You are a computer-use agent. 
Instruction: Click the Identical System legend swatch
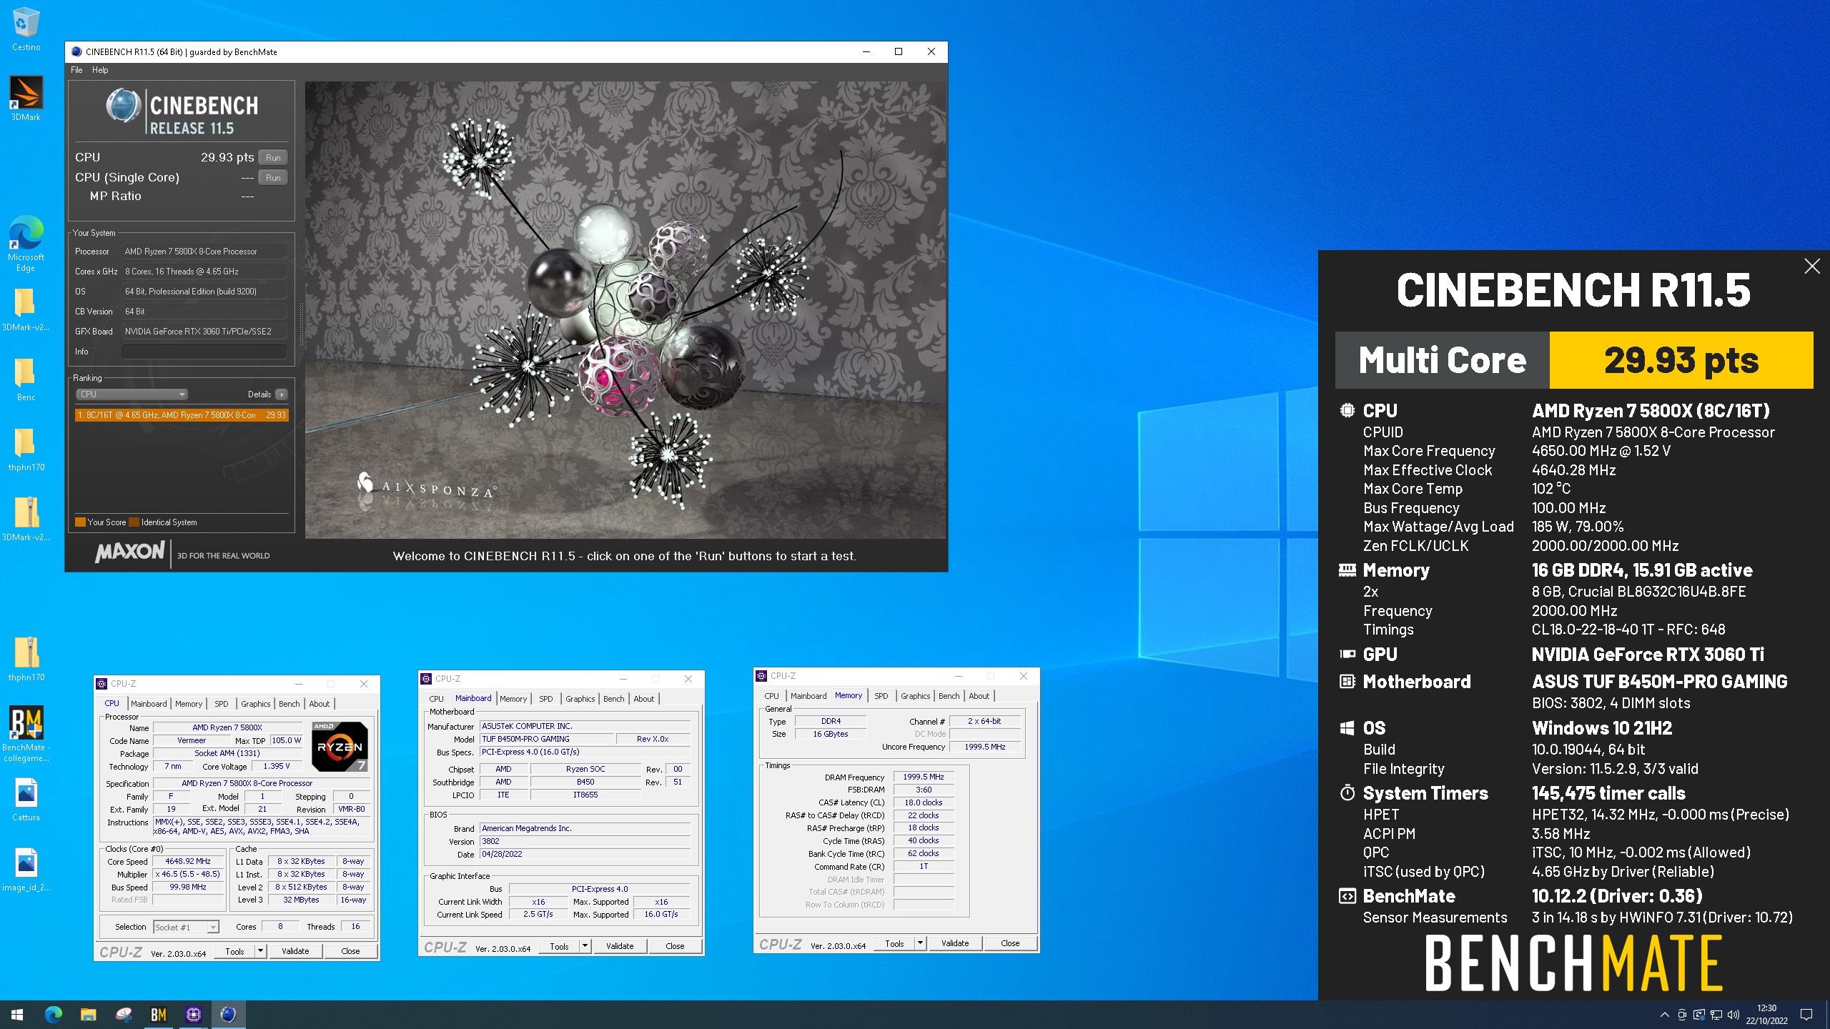(134, 522)
